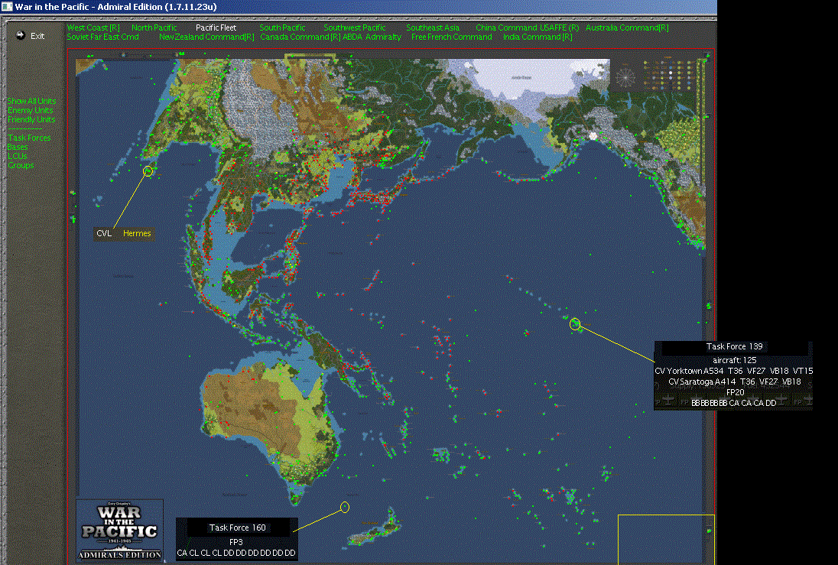Click the circled Task Force 160 map marker
This screenshot has height=565, width=838.
point(345,507)
